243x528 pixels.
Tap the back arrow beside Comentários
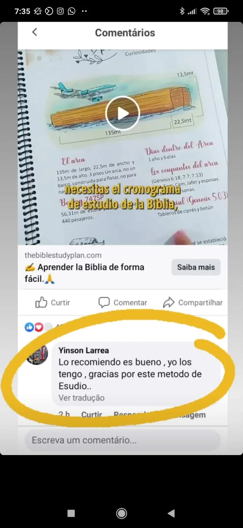(35, 32)
